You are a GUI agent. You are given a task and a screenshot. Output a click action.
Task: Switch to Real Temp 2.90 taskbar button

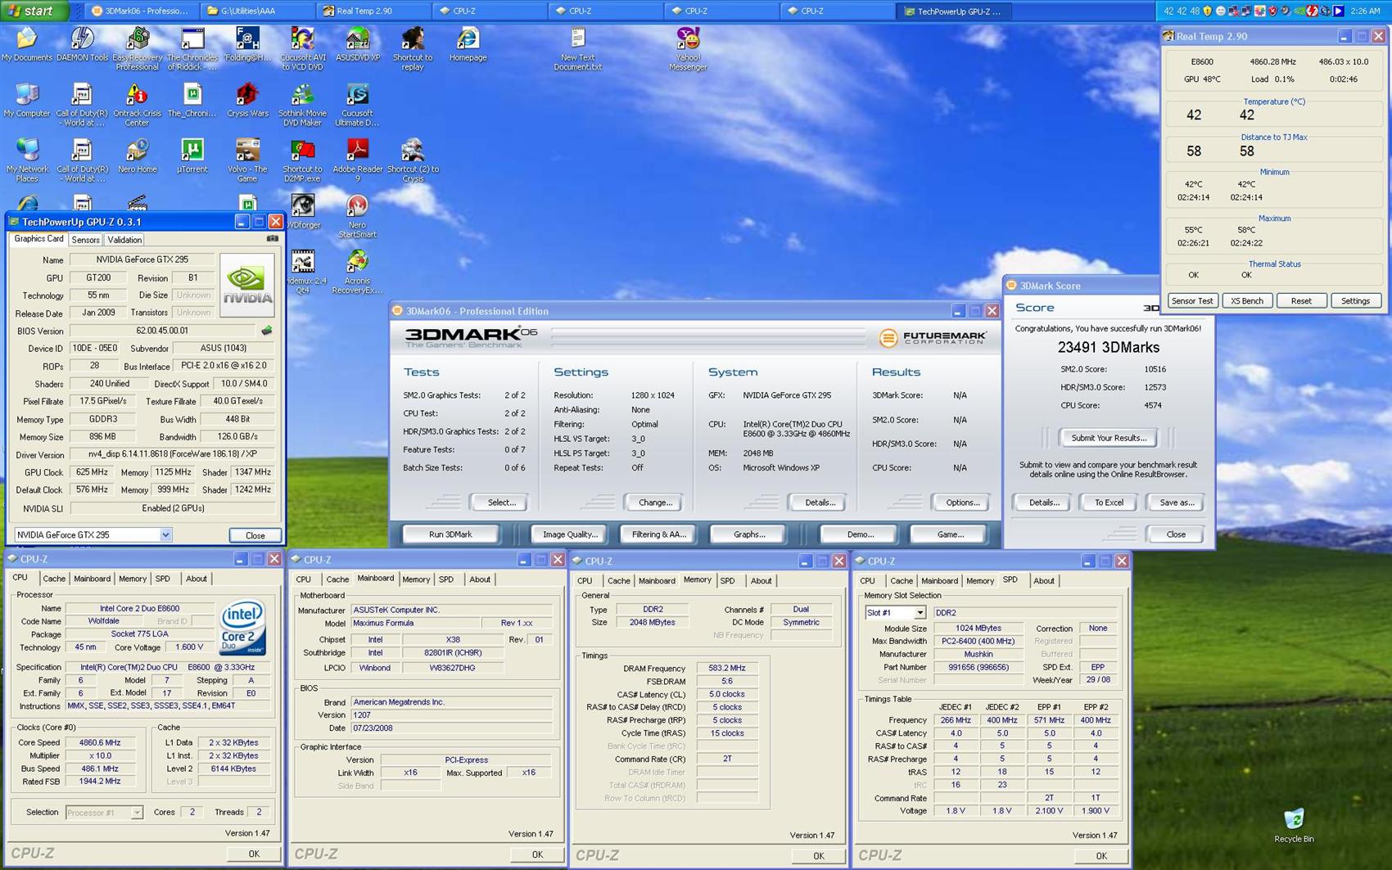pos(373,11)
